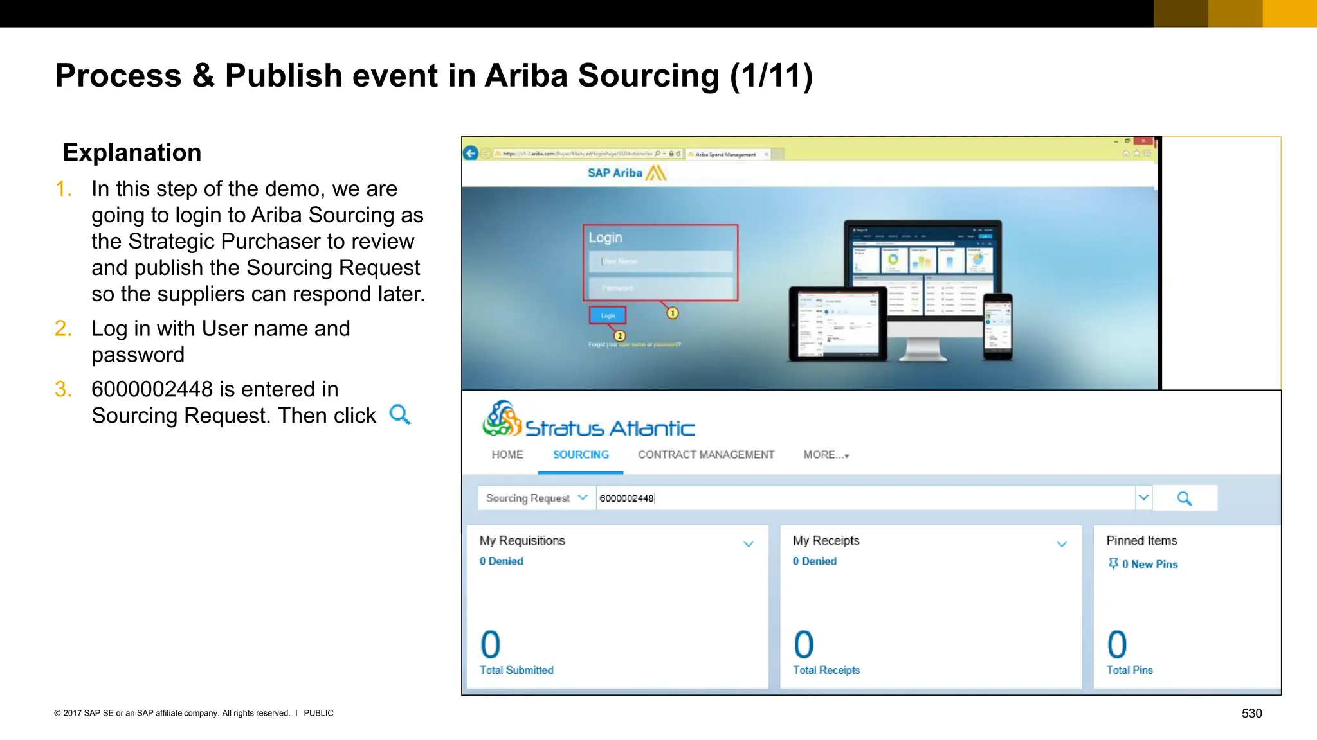
Task: Click the Total Pins link
Action: coord(1129,670)
